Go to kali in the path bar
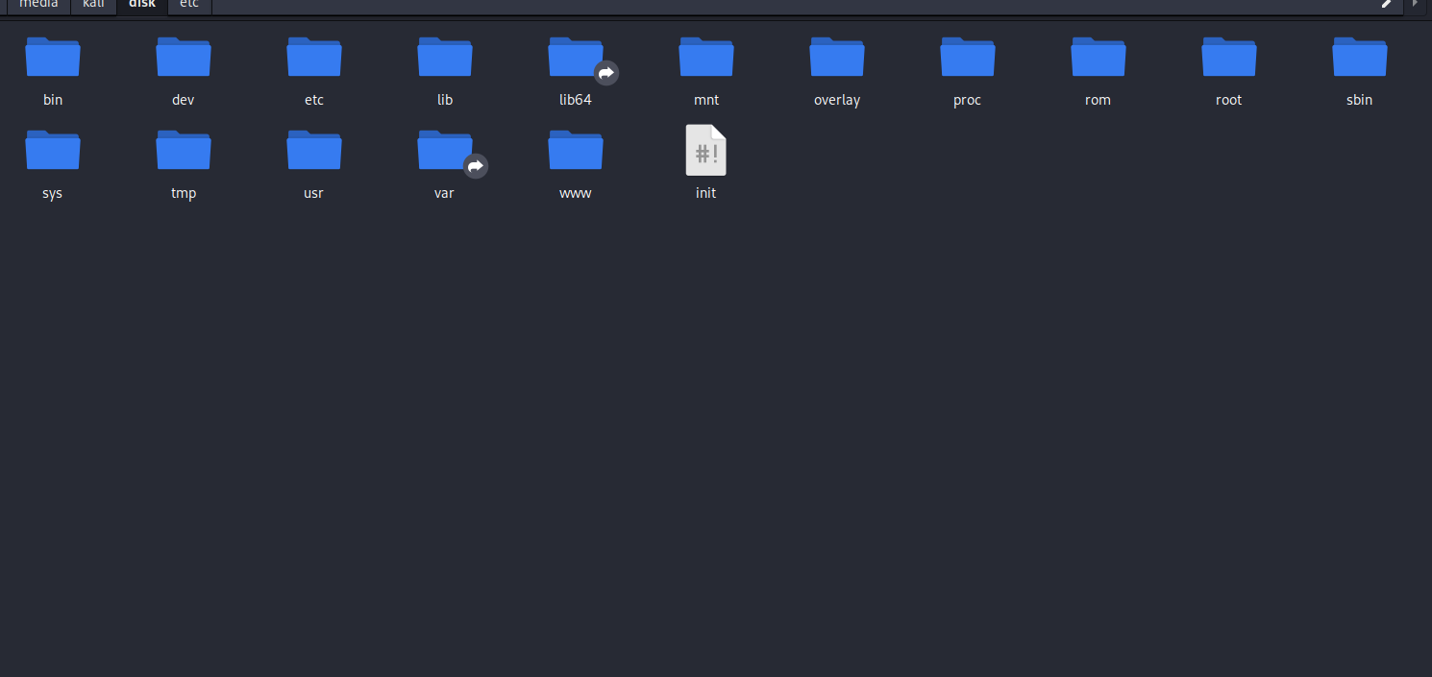This screenshot has width=1432, height=677. coord(93,6)
